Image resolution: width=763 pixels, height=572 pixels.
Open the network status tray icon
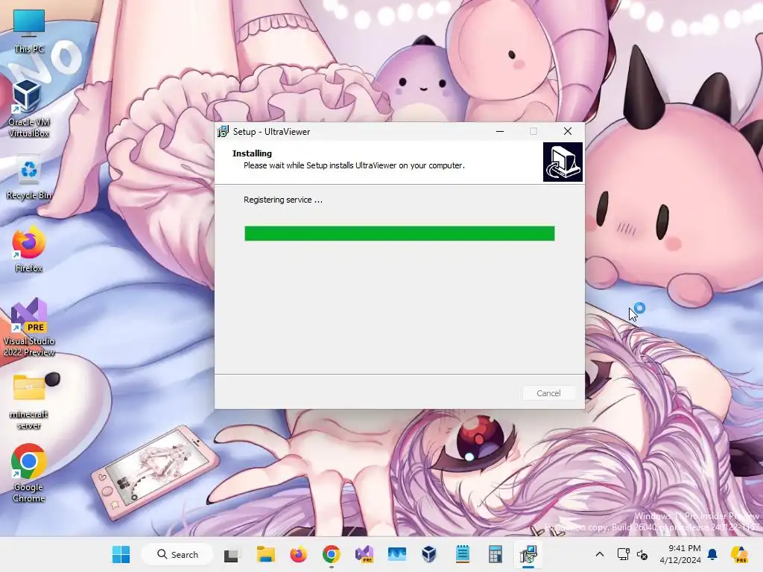click(623, 554)
